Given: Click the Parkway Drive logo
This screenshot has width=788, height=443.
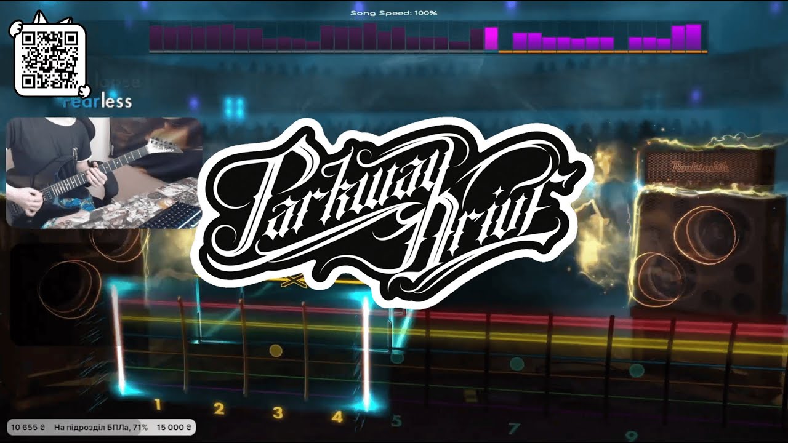Looking at the screenshot, I should [x=392, y=212].
